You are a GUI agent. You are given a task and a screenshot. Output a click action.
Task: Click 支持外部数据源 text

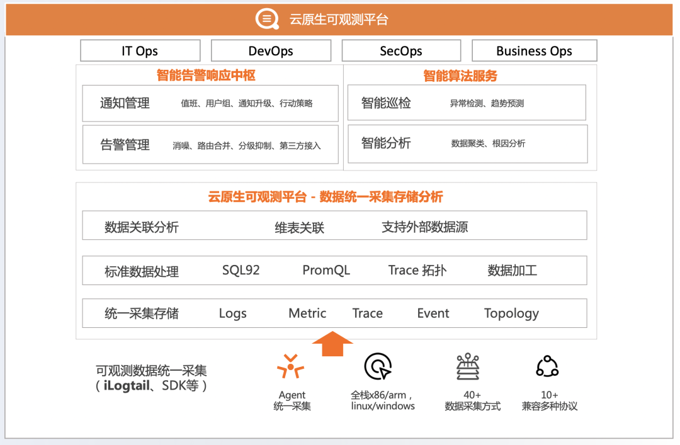425,227
